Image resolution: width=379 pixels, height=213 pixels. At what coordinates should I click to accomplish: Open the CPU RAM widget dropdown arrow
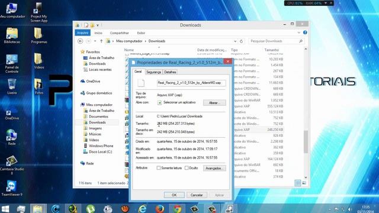coord(326,3)
